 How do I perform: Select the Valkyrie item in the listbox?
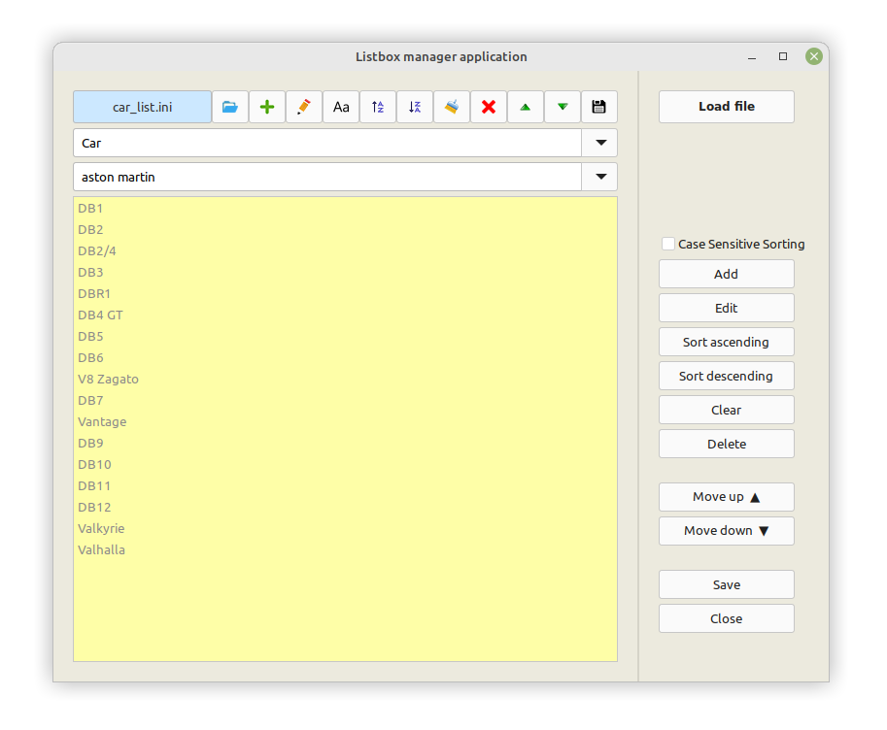(x=102, y=528)
